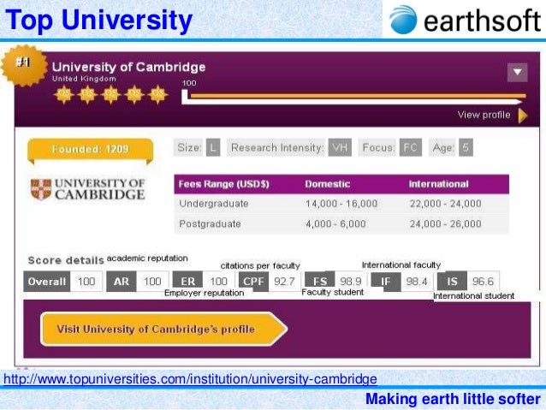Click the 22,000 - 24,000 fee cell
Screen dimensions: 546x410
[x=445, y=204]
